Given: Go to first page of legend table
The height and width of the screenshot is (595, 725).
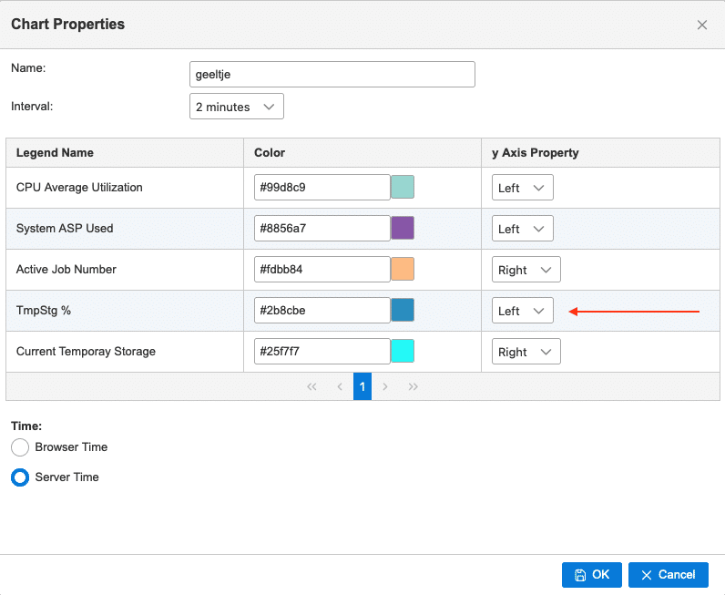Looking at the screenshot, I should coord(311,386).
